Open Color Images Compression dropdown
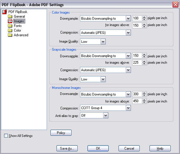 [105, 33]
